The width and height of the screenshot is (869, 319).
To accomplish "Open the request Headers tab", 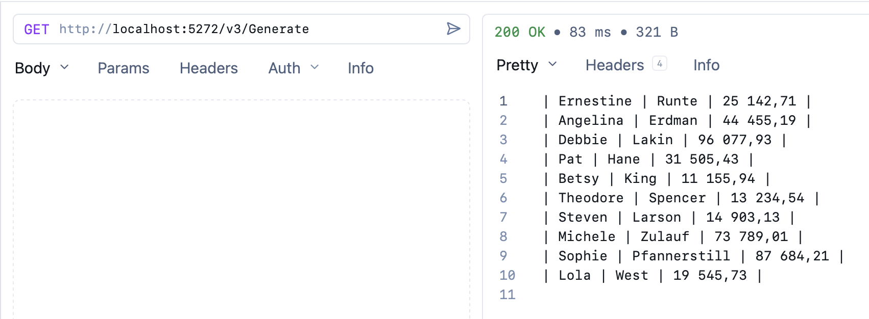I will [208, 68].
